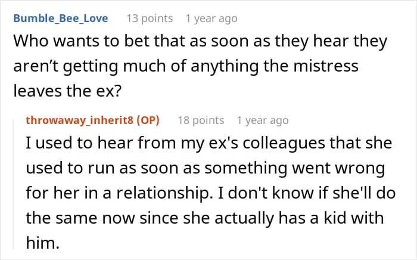Open the throwaway_inherit8 user profile
The image size is (417, 260).
(x=79, y=120)
